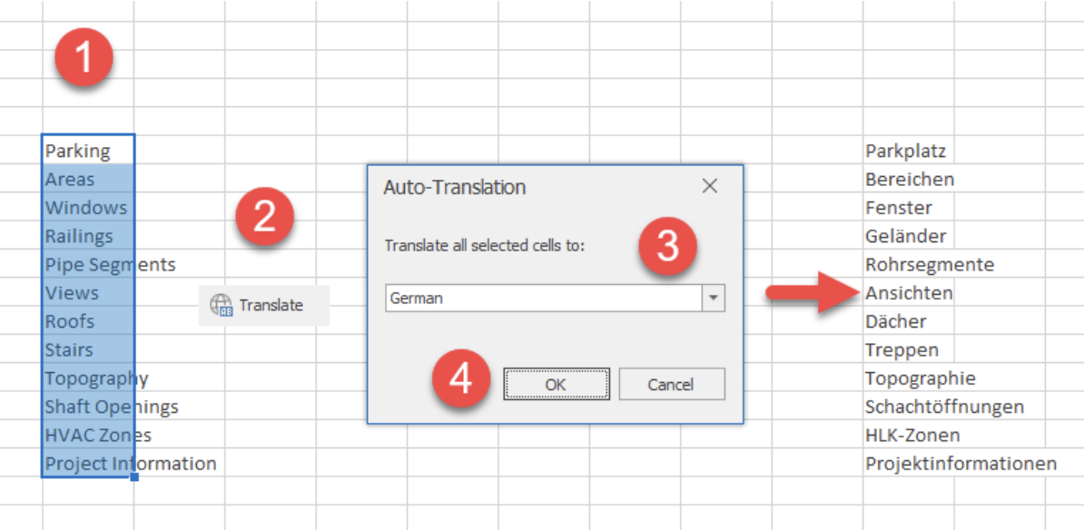Open the language dropdown arrow

[x=714, y=299]
